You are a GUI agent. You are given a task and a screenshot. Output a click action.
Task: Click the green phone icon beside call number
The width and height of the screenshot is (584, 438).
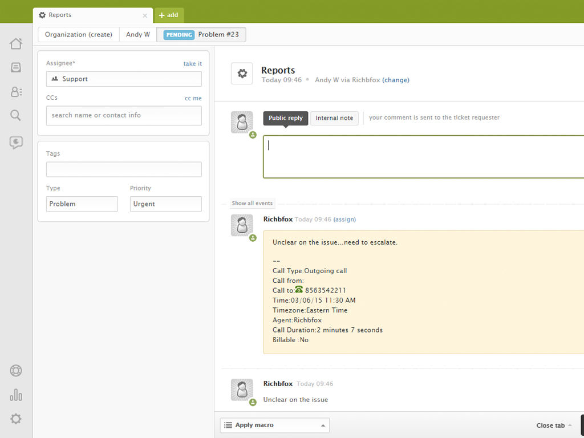point(299,290)
